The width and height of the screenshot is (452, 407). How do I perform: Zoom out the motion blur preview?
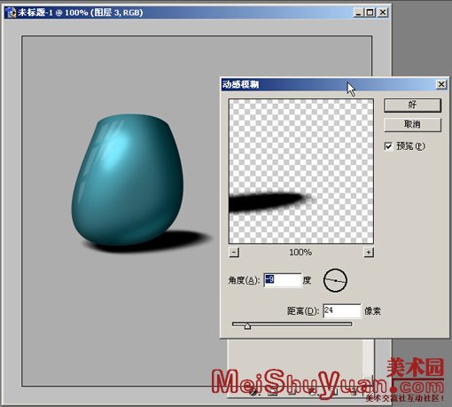tap(234, 253)
